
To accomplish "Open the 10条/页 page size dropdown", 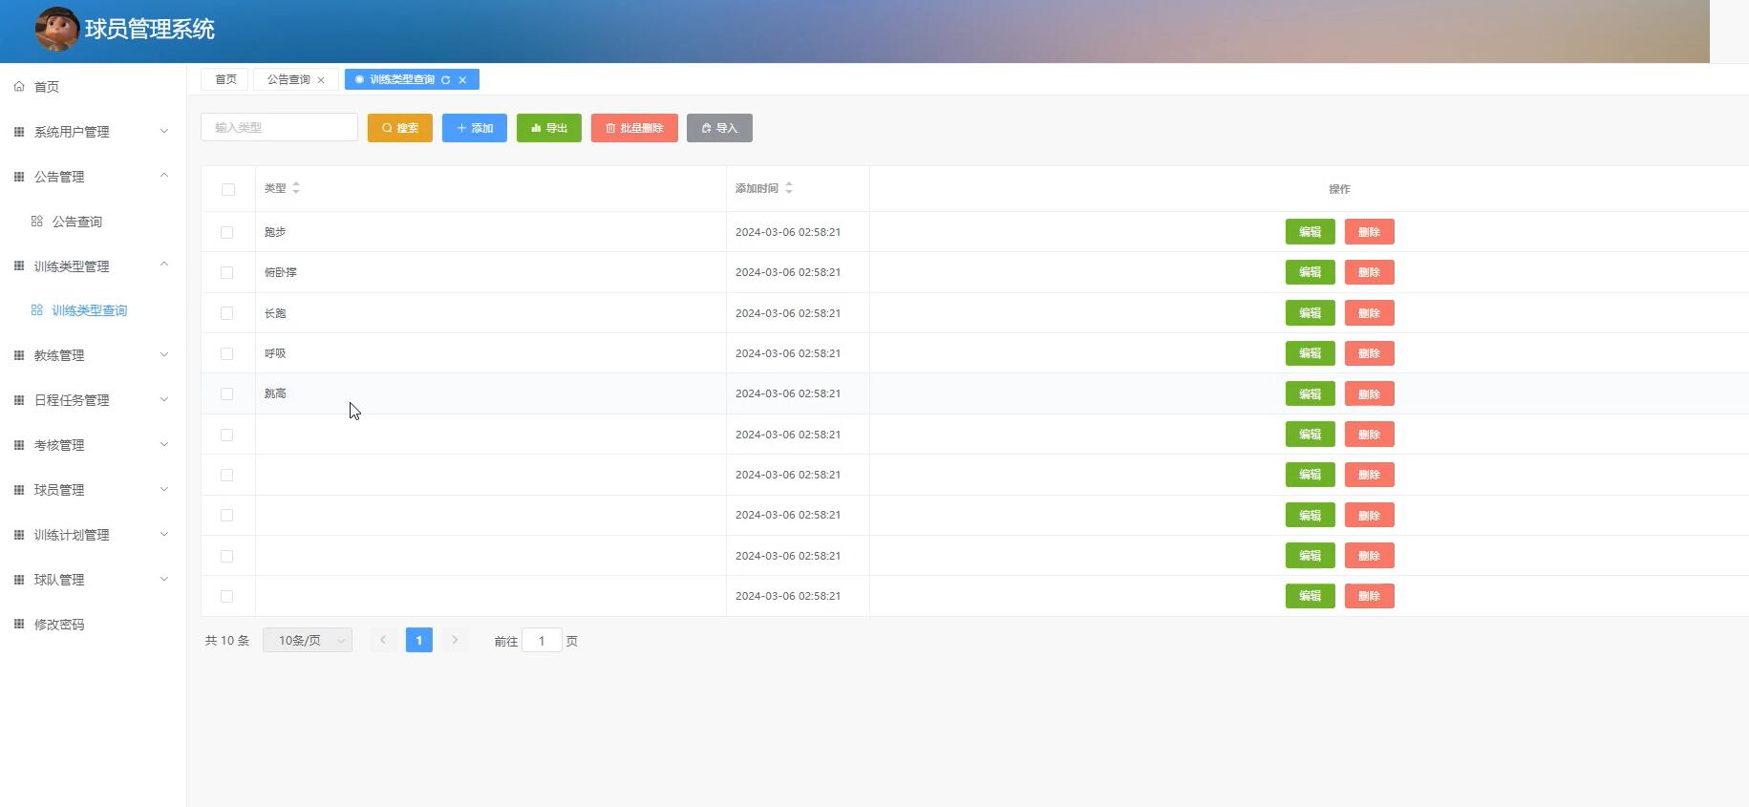I will pyautogui.click(x=308, y=640).
